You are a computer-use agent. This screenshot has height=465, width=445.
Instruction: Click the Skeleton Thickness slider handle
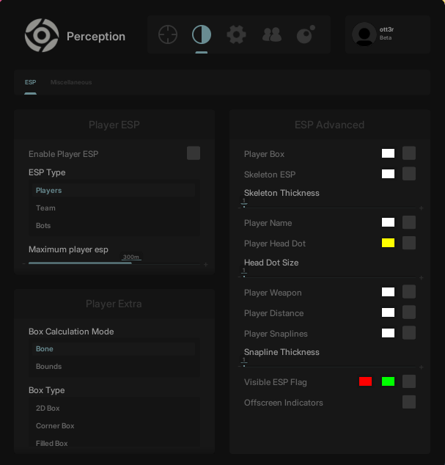coord(244,206)
